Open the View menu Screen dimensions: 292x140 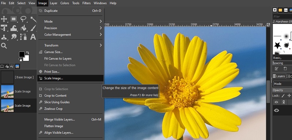click(32, 3)
